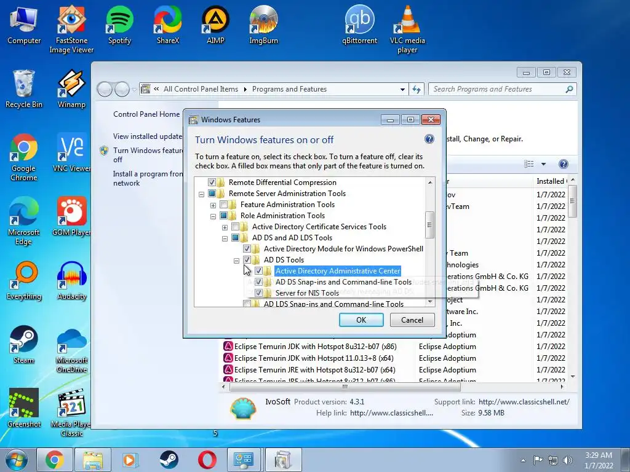The height and width of the screenshot is (472, 630).
Task: Open Control Panel Home link
Action: pos(146,114)
